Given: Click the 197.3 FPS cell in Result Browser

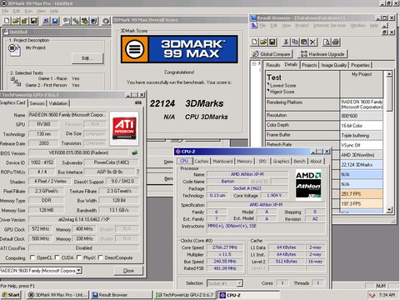Looking at the screenshot, I should click(362, 203).
